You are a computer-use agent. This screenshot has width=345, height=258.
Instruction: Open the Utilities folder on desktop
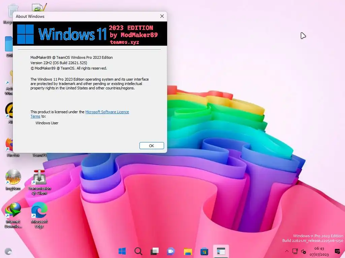[9, 46]
